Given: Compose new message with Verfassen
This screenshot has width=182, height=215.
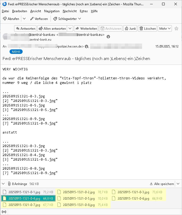Looking at the screenshot, I should point(39,19).
